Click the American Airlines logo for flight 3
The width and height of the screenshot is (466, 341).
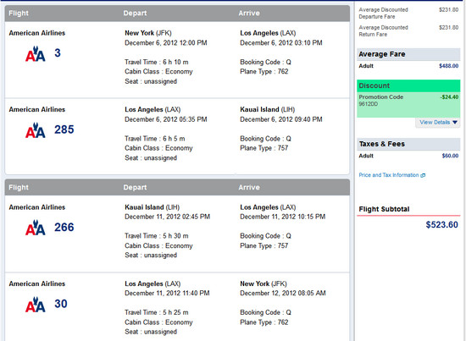click(36, 54)
